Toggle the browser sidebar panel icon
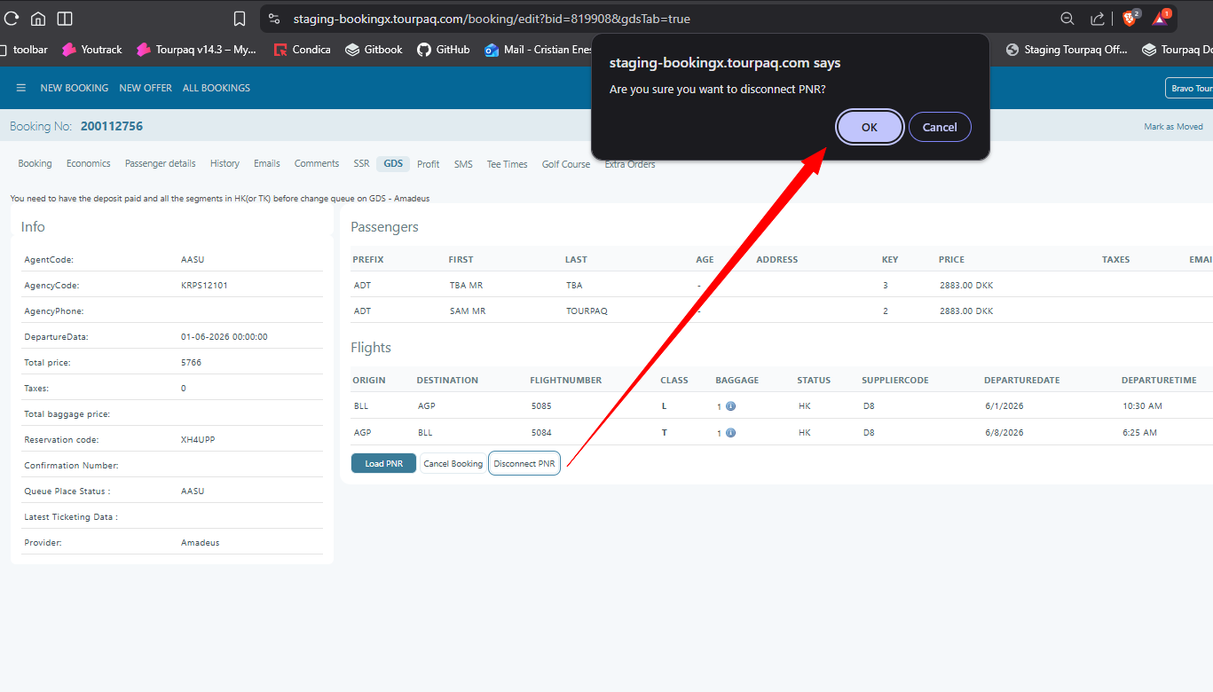1213x692 pixels. click(65, 19)
